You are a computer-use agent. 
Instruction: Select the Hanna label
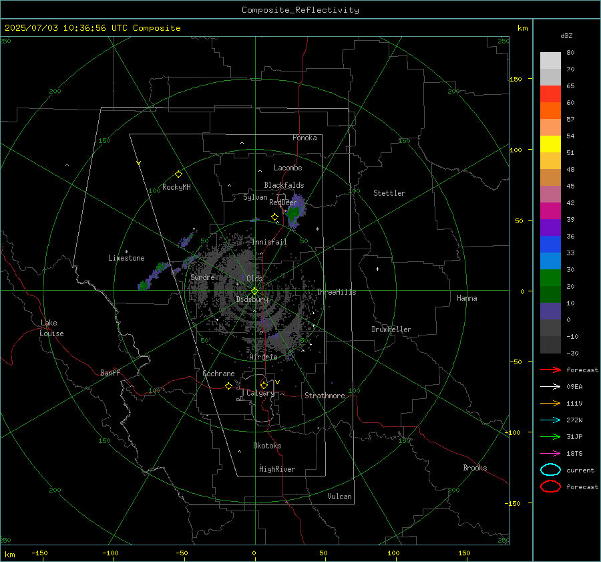[x=467, y=298]
